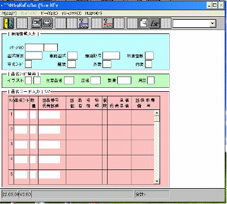Click the first イラスト input box

pyautogui.click(x=28, y=80)
